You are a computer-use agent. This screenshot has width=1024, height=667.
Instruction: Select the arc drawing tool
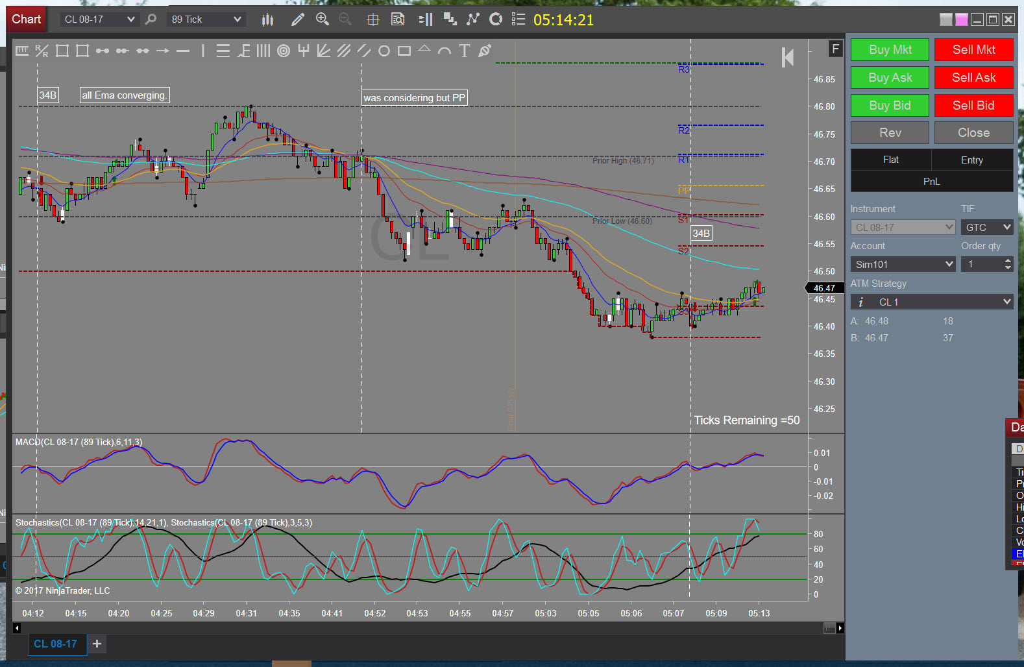[x=445, y=51]
